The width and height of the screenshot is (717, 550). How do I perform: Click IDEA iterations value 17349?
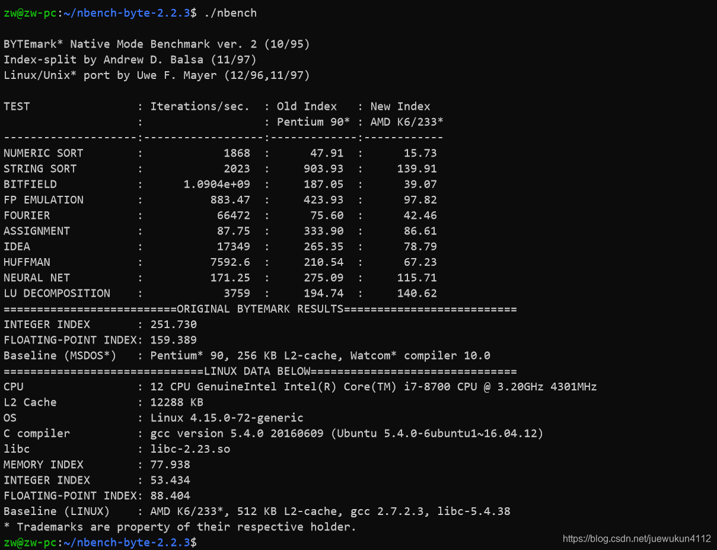click(x=233, y=246)
